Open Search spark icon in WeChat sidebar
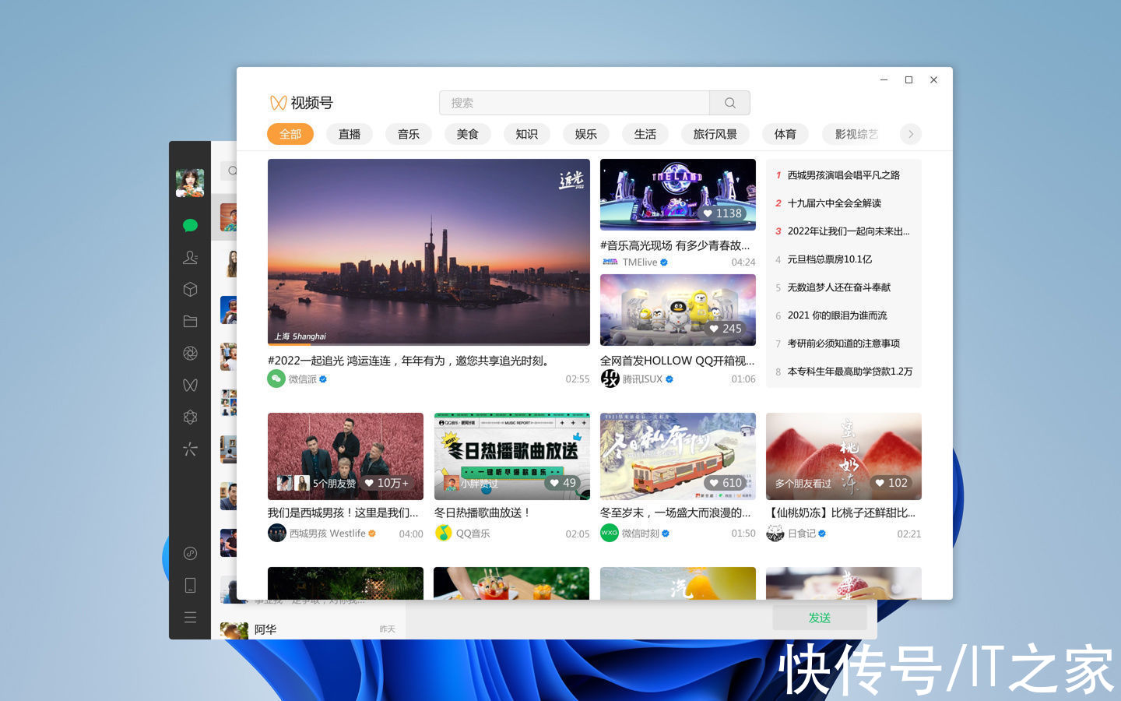Image resolution: width=1121 pixels, height=701 pixels. [x=190, y=449]
